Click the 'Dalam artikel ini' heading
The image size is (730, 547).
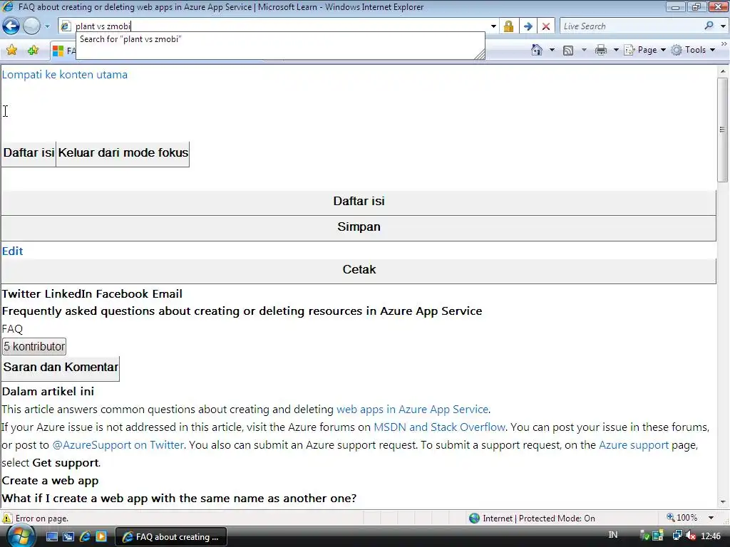point(48,392)
